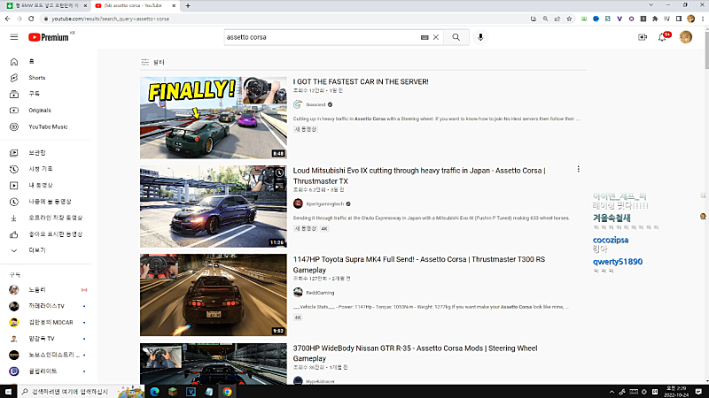Click the Windows taskbar search box
This screenshot has height=398, width=709.
pos(81,392)
